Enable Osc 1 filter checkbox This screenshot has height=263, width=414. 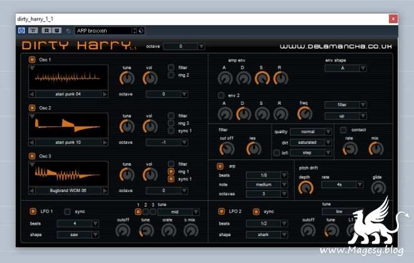pos(171,68)
